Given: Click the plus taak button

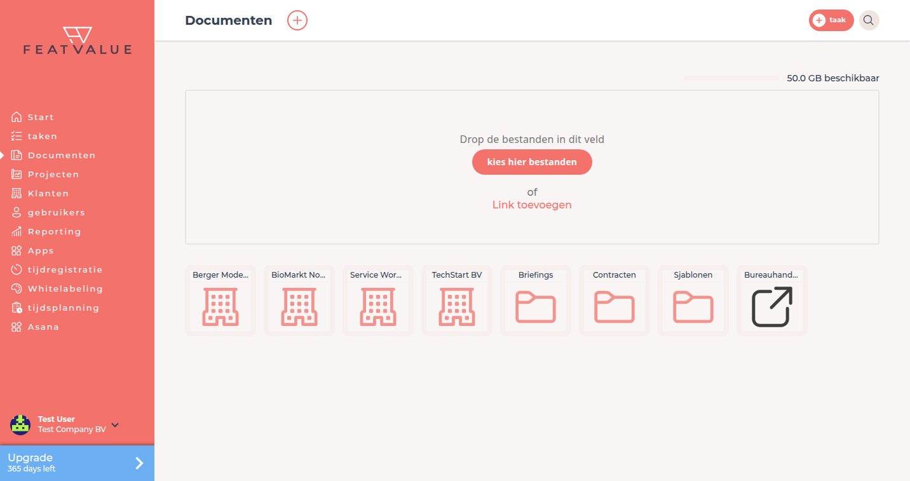Looking at the screenshot, I should [x=831, y=20].
